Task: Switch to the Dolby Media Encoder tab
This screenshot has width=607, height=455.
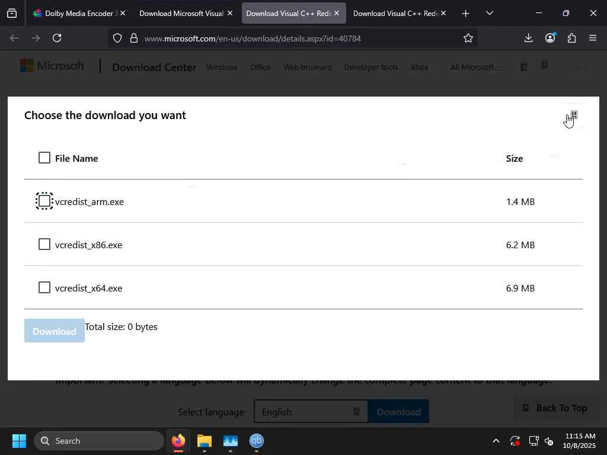Action: pyautogui.click(x=75, y=13)
